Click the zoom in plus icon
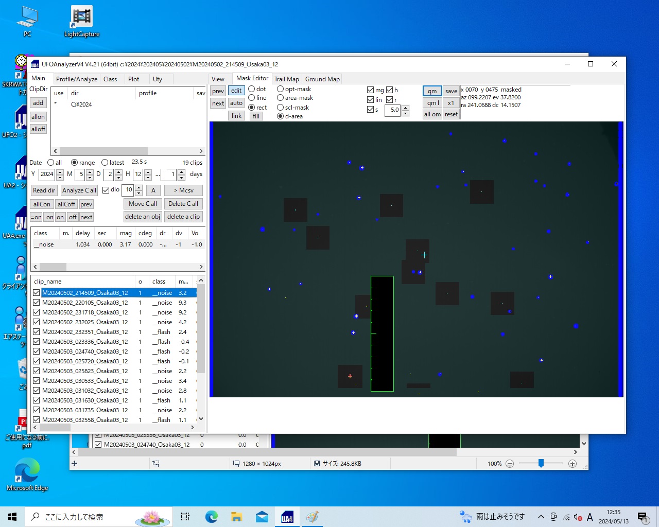The height and width of the screenshot is (527, 659). pyautogui.click(x=572, y=464)
